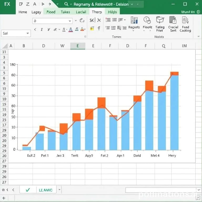Click the Floorlc clock icon
The width and height of the screenshot is (202, 202).
[x=147, y=20]
